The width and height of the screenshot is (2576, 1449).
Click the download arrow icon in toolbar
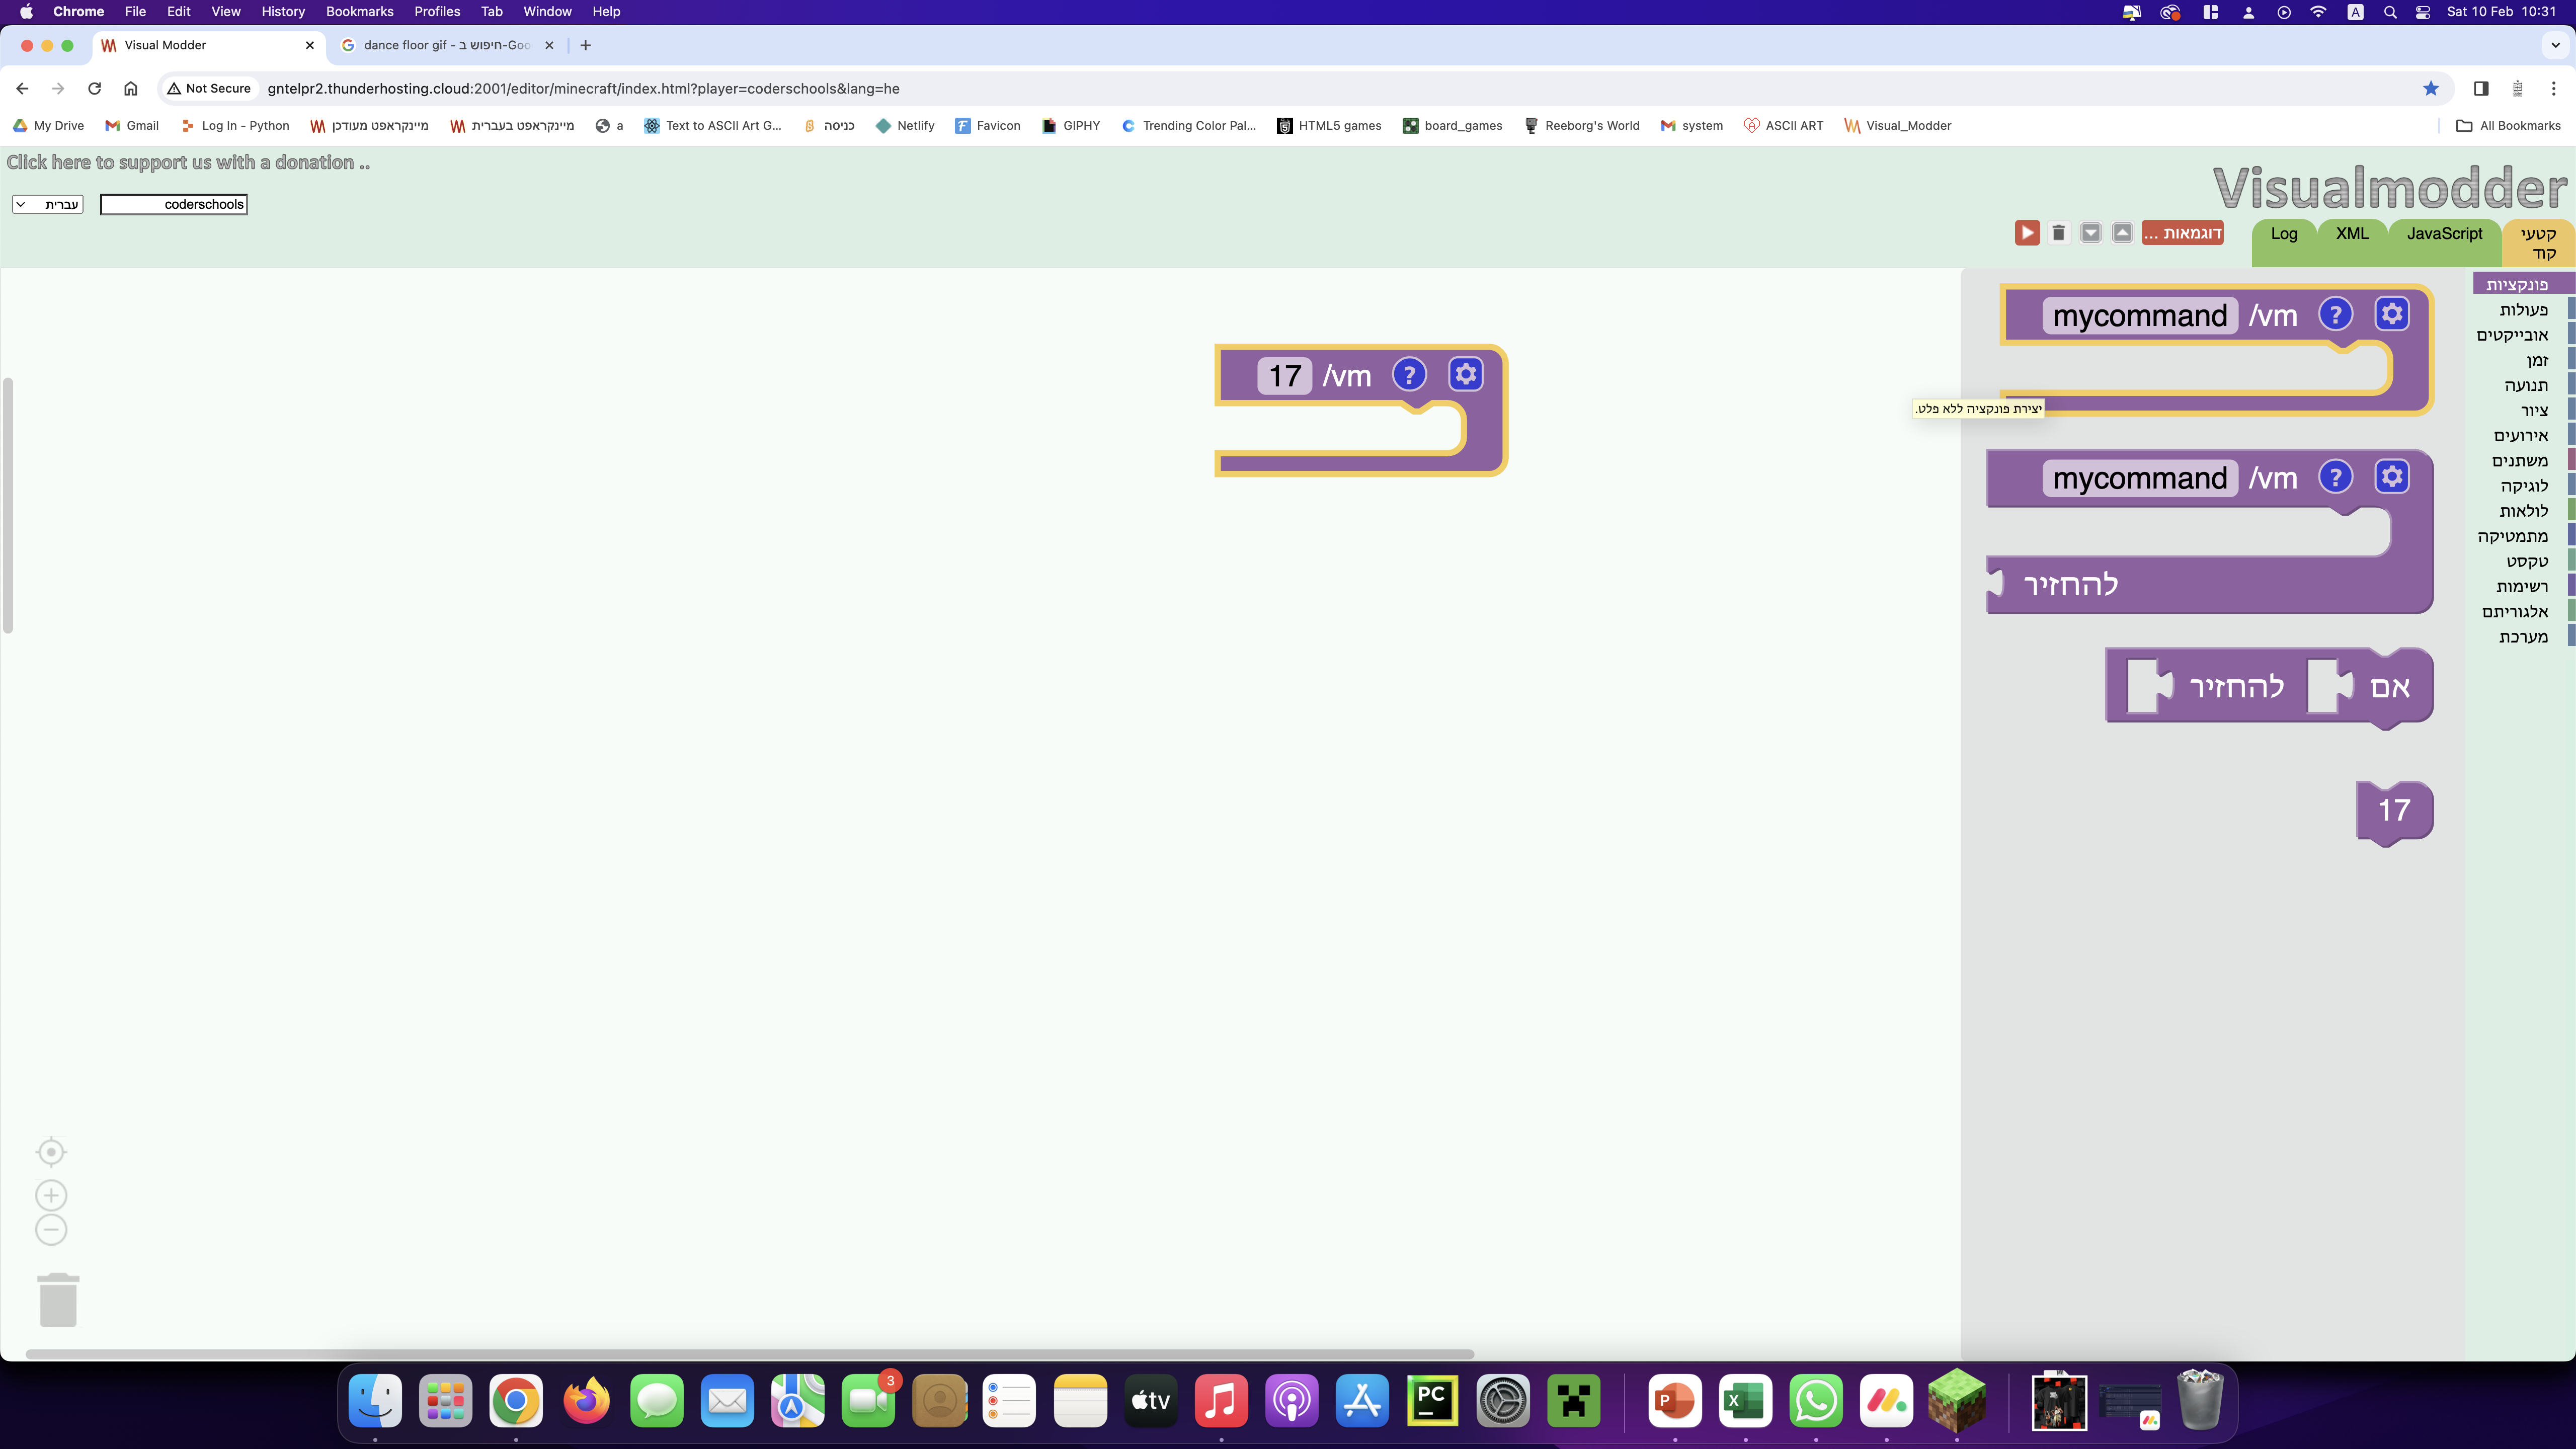pos(2090,233)
